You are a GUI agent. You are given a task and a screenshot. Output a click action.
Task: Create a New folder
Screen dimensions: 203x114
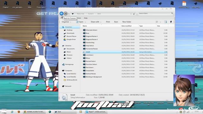pyautogui.click(x=127, y=22)
